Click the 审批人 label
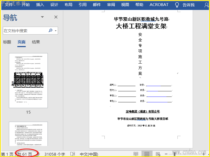210x157 pixels. click(113, 101)
